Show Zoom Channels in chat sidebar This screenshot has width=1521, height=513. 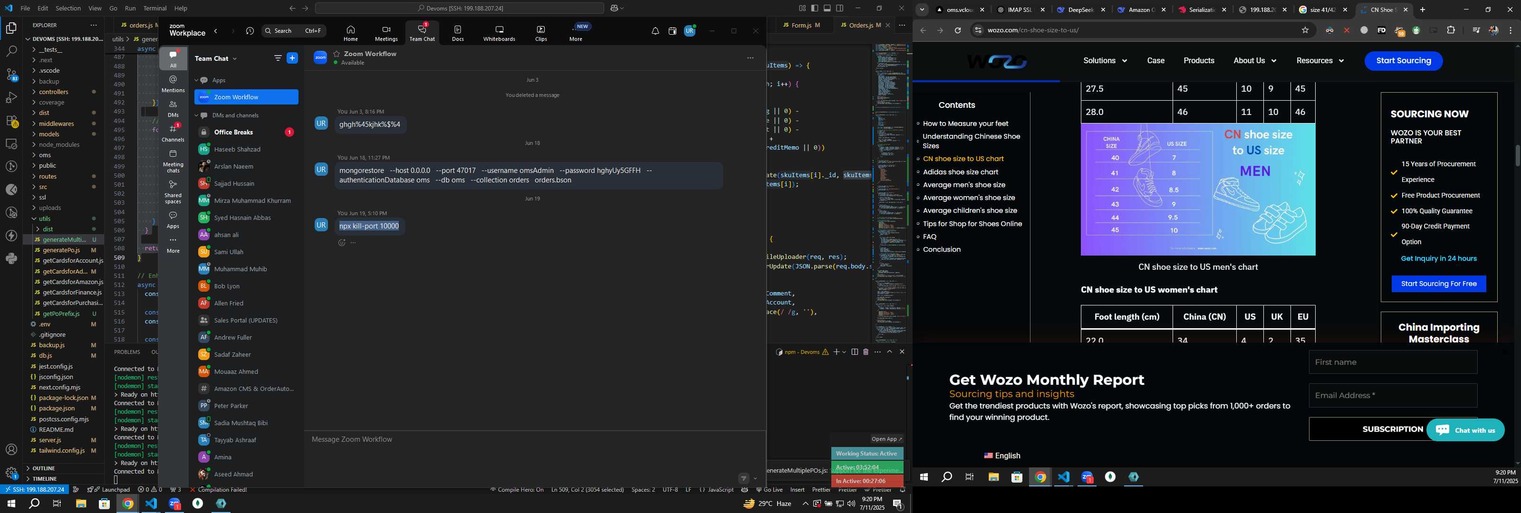[173, 133]
